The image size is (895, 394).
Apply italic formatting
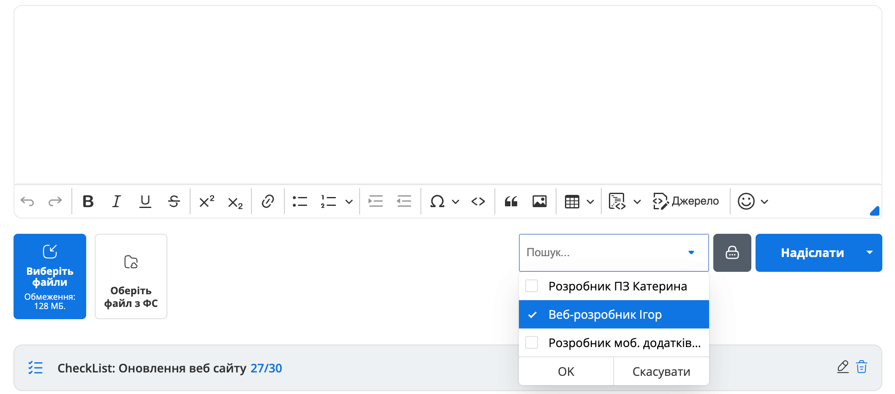(116, 202)
